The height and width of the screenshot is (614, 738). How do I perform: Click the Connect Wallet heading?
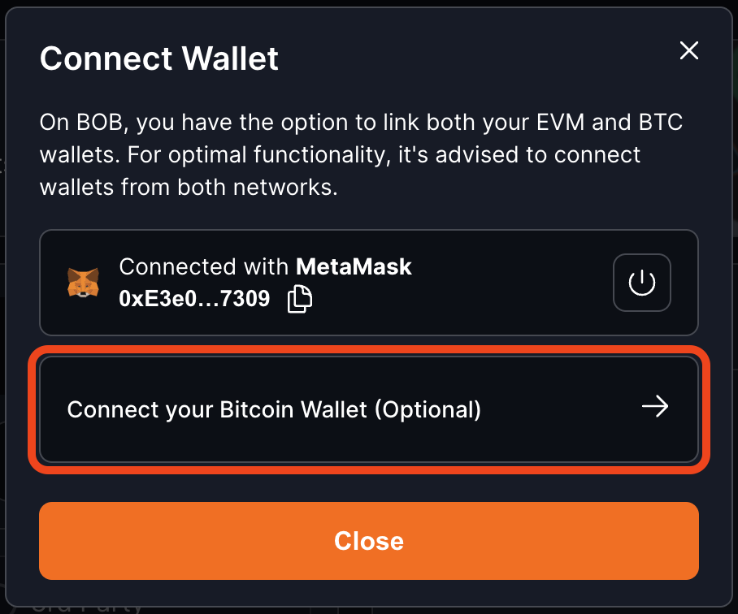pos(158,58)
